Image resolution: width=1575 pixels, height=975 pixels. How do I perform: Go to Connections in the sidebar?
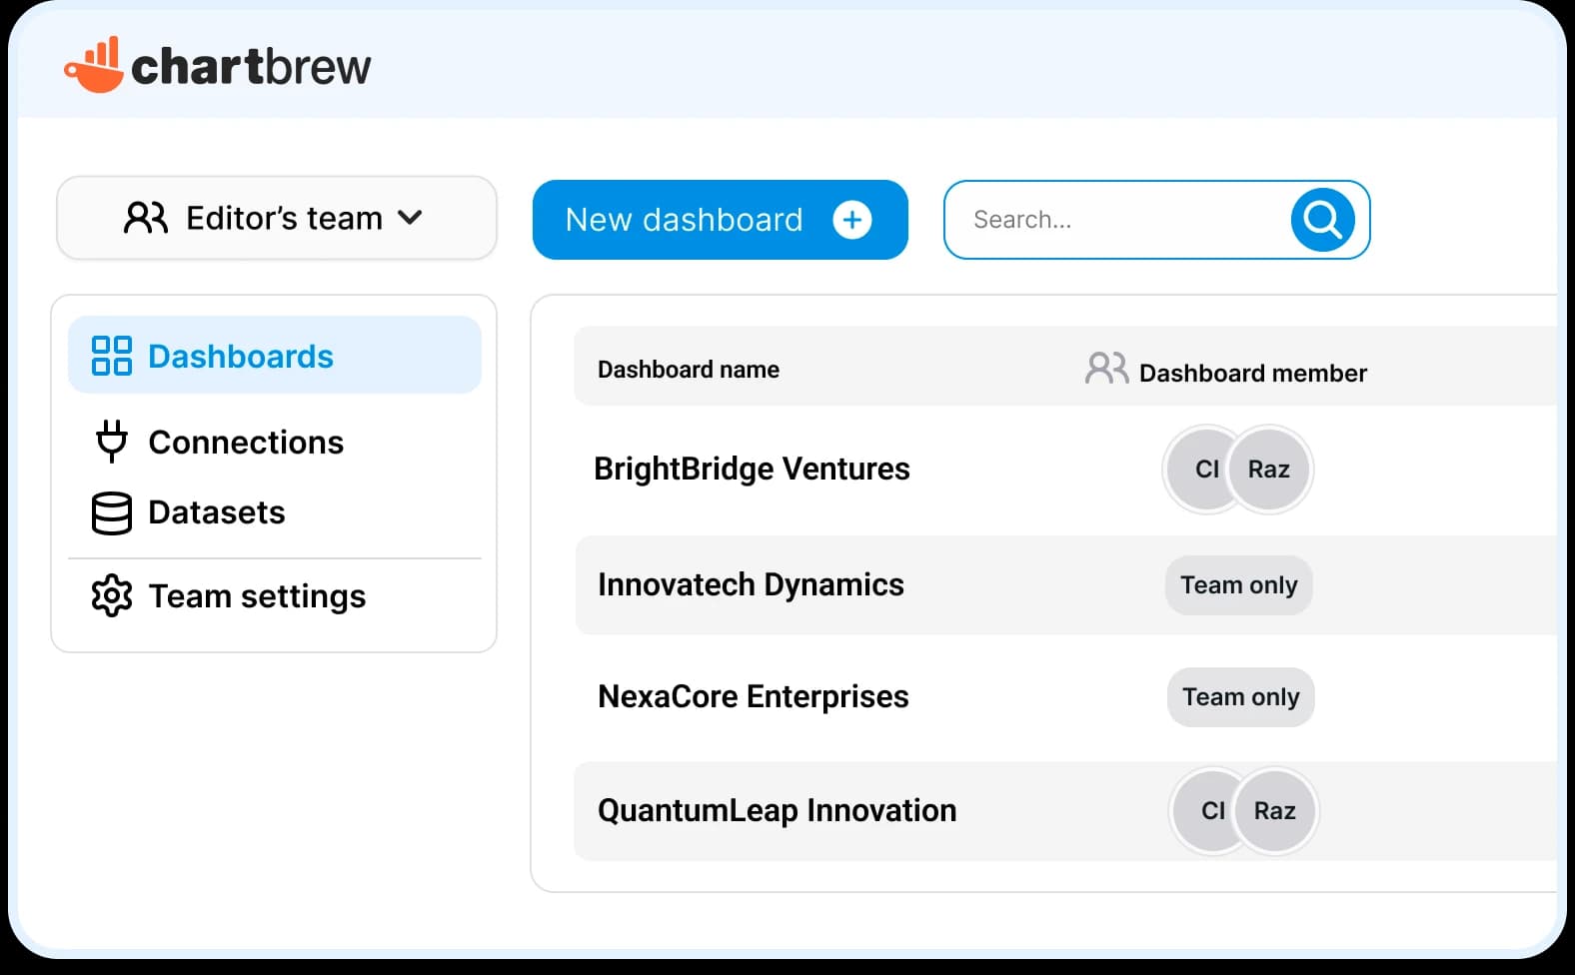tap(246, 443)
